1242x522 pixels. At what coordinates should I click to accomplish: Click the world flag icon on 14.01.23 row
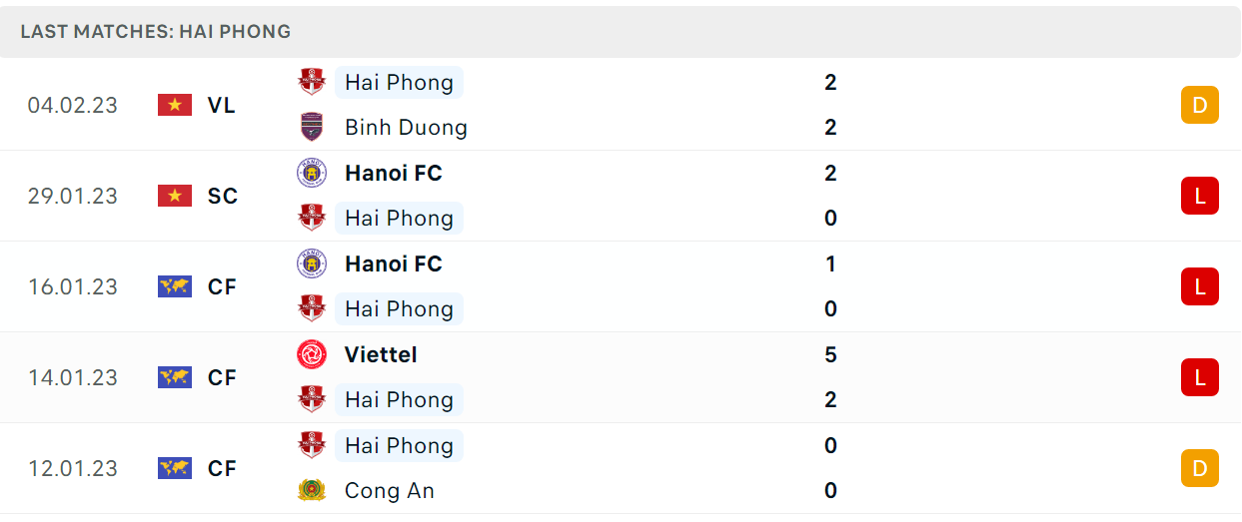pos(175,377)
